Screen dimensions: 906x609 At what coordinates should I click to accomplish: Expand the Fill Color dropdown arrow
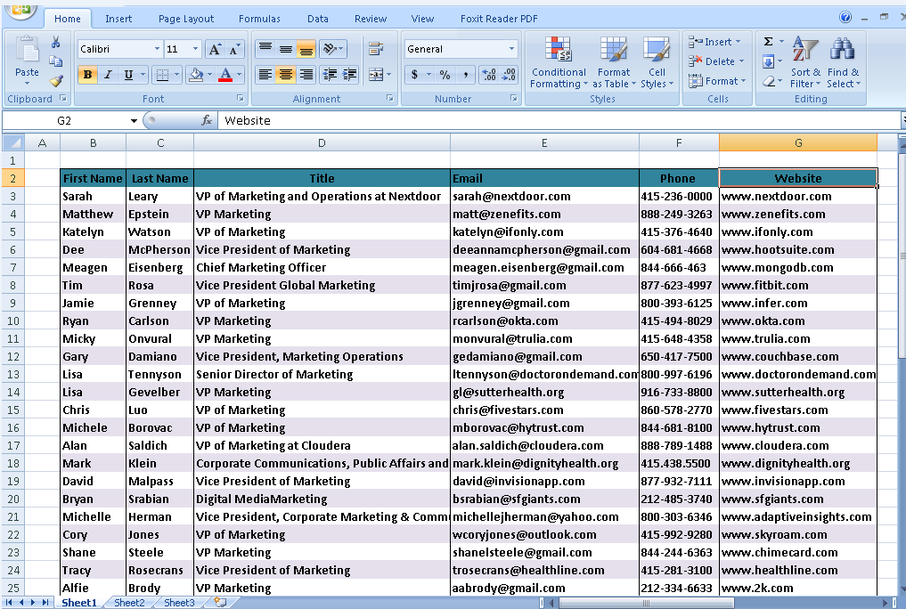pos(210,74)
